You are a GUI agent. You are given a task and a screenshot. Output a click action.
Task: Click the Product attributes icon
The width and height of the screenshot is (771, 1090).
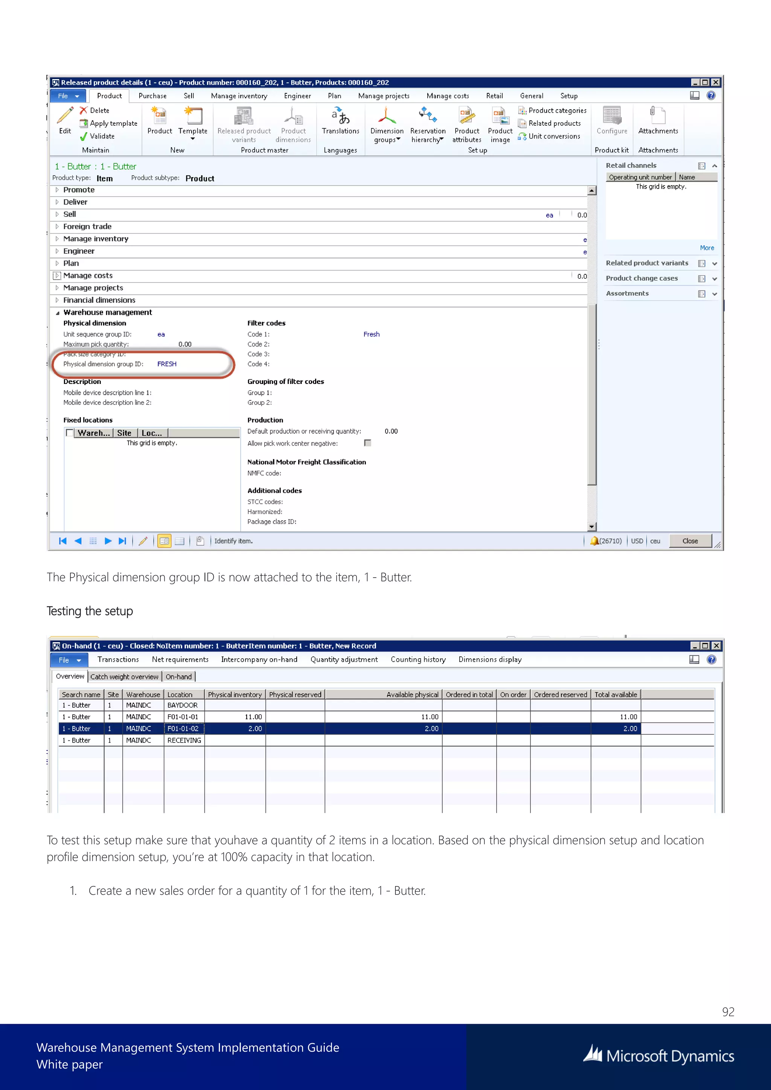[467, 116]
